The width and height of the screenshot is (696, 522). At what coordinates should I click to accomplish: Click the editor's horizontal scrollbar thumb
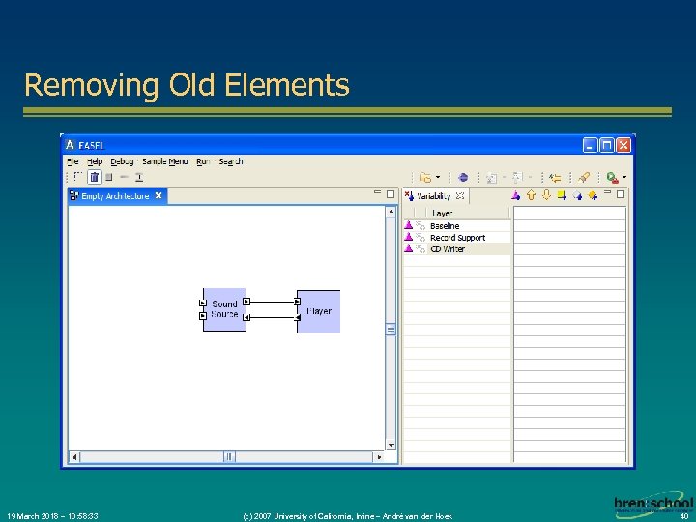point(229,456)
